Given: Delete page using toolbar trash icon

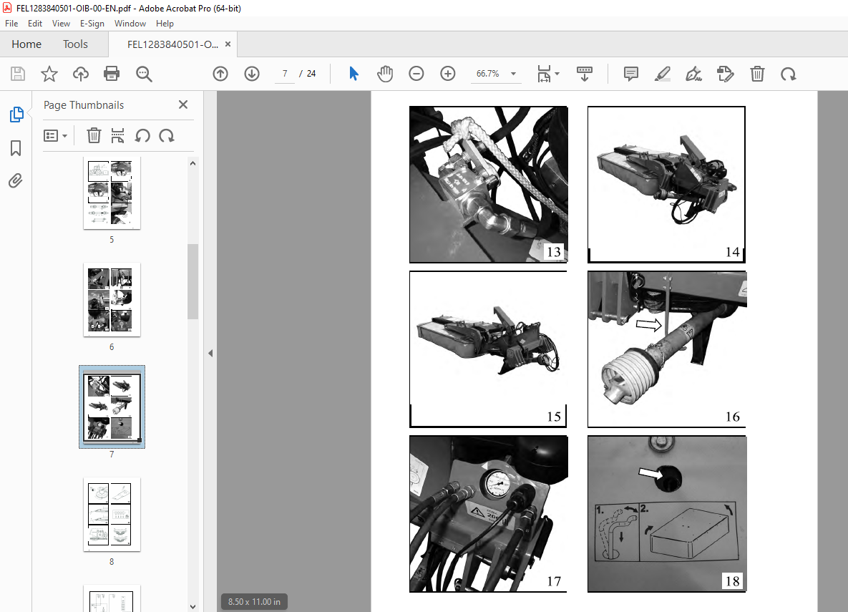Looking at the screenshot, I should [757, 74].
